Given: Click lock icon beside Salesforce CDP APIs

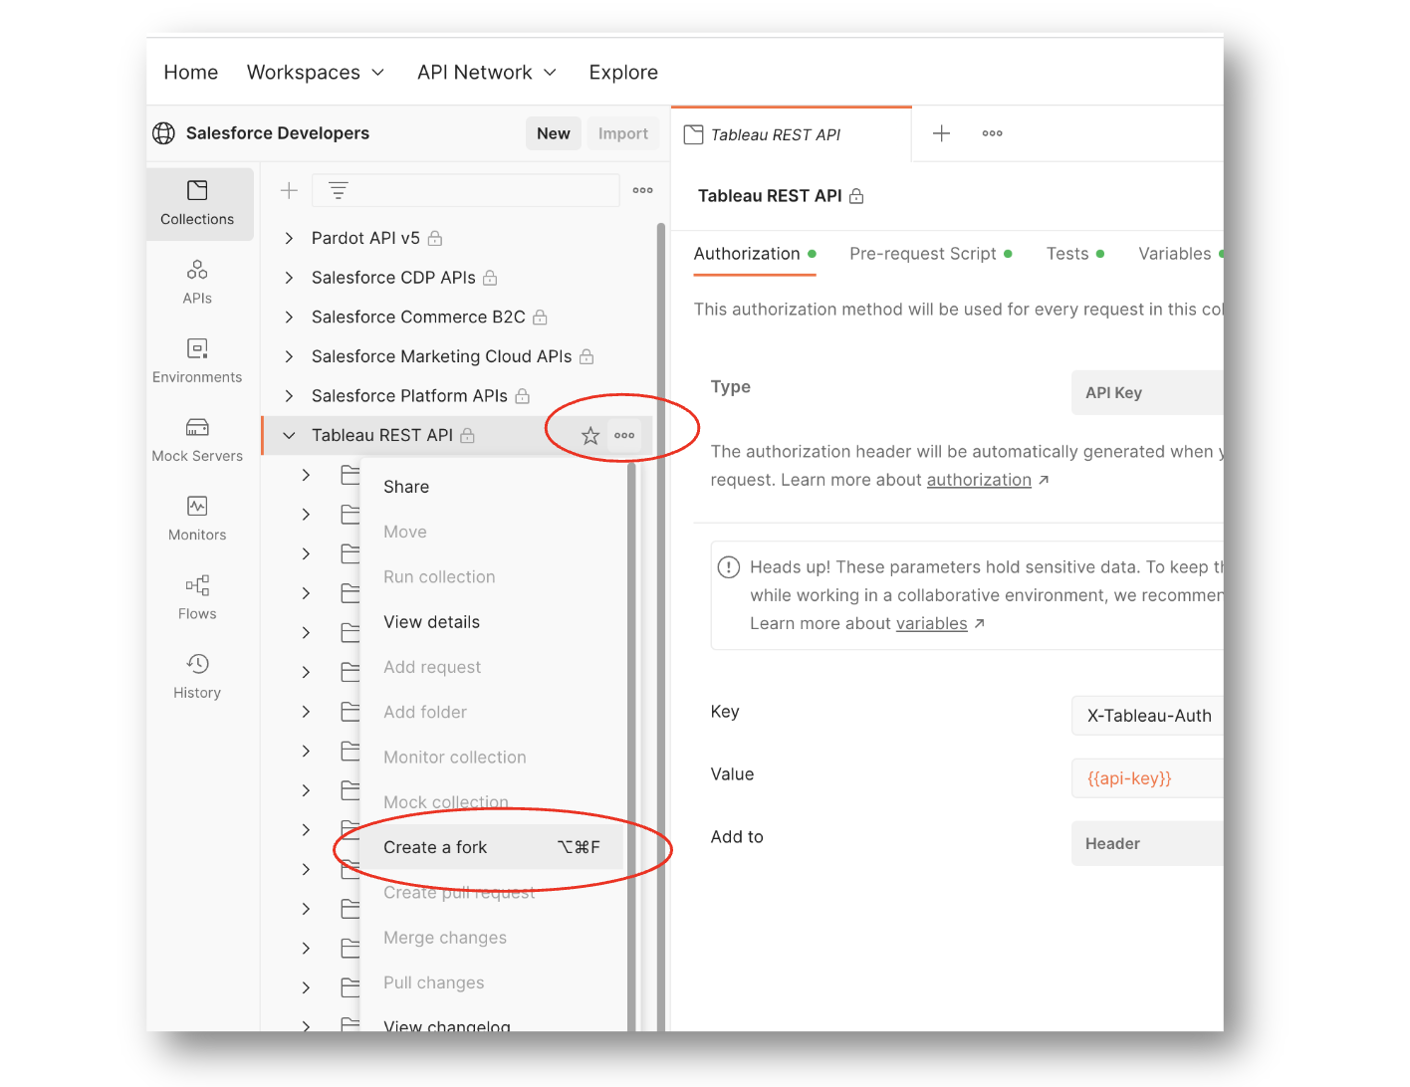Looking at the screenshot, I should click(x=490, y=278).
